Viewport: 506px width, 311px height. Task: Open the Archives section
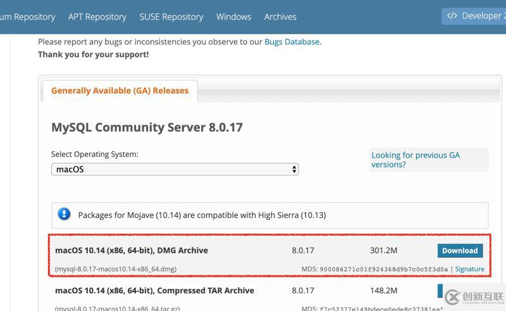pos(280,16)
